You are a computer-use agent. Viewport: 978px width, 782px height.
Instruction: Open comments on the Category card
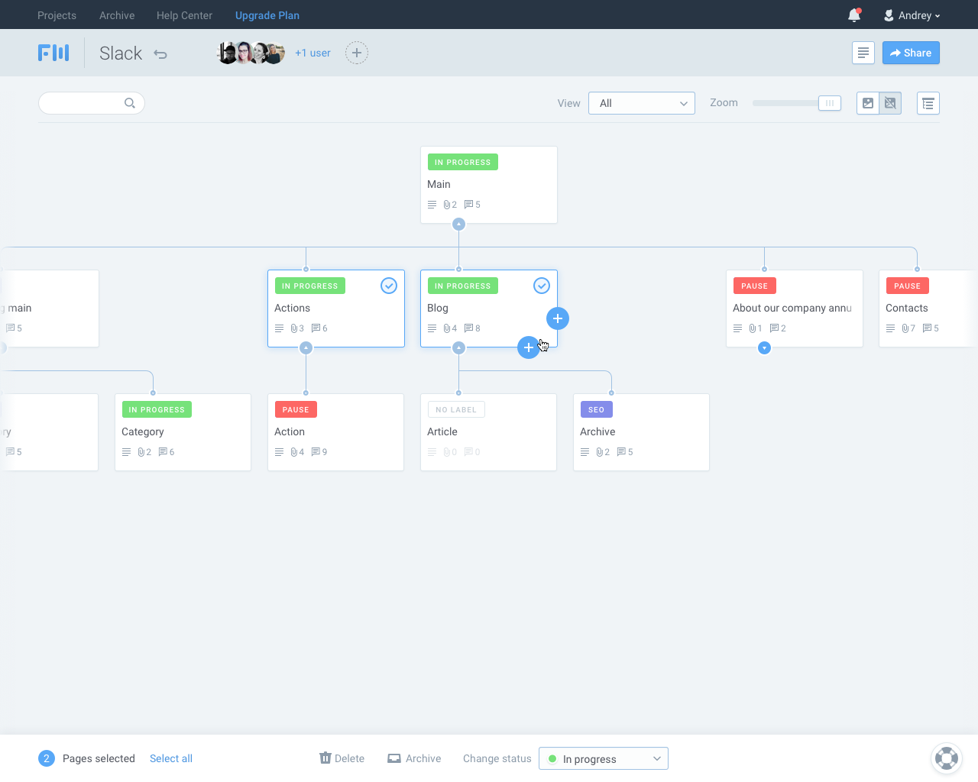[x=167, y=452]
